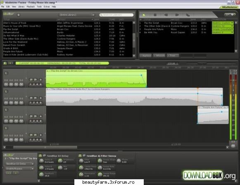Click the Phase knob showing 0.00
Screen dimensions: 240x185
pyautogui.click(x=119, y=161)
